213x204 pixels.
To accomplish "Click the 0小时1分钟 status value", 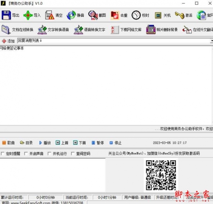I will pyautogui.click(x=107, y=197).
